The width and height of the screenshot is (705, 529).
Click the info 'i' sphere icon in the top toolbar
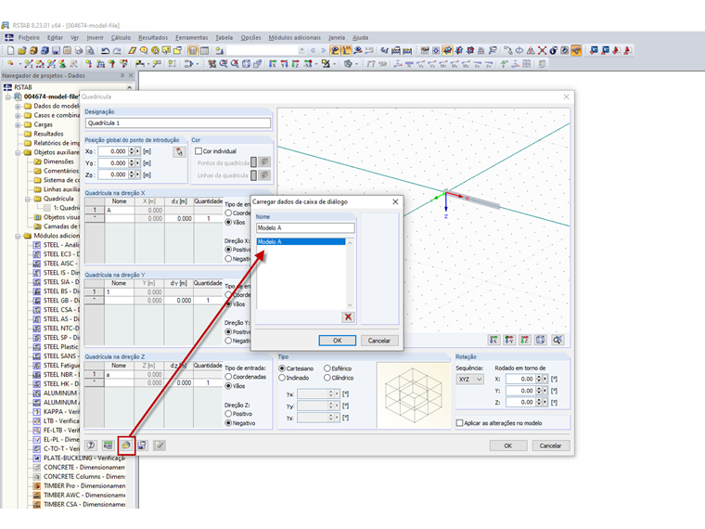click(554, 50)
